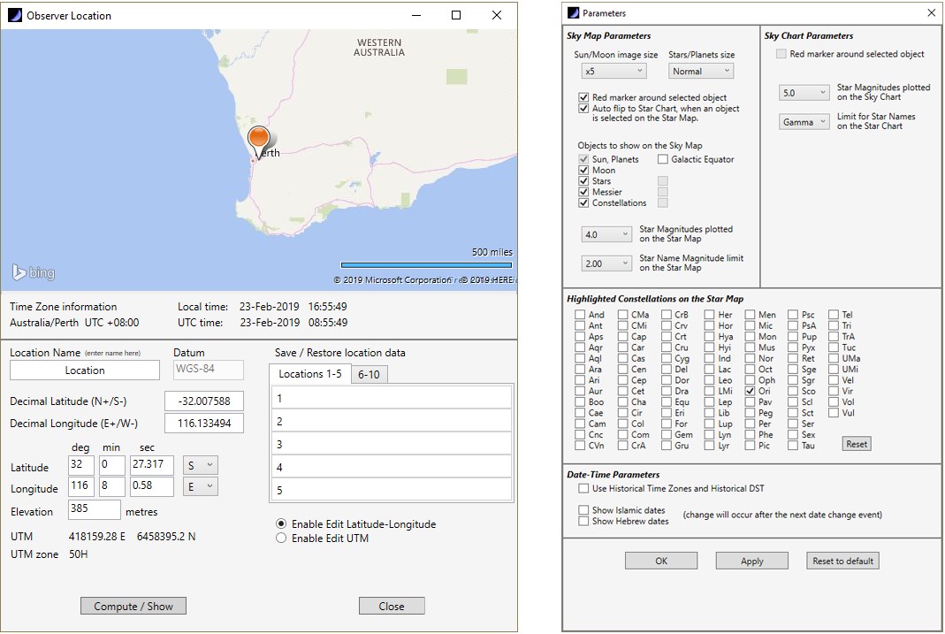This screenshot has height=634, width=945.
Task: Highlight the Leo constellation
Action: (709, 379)
